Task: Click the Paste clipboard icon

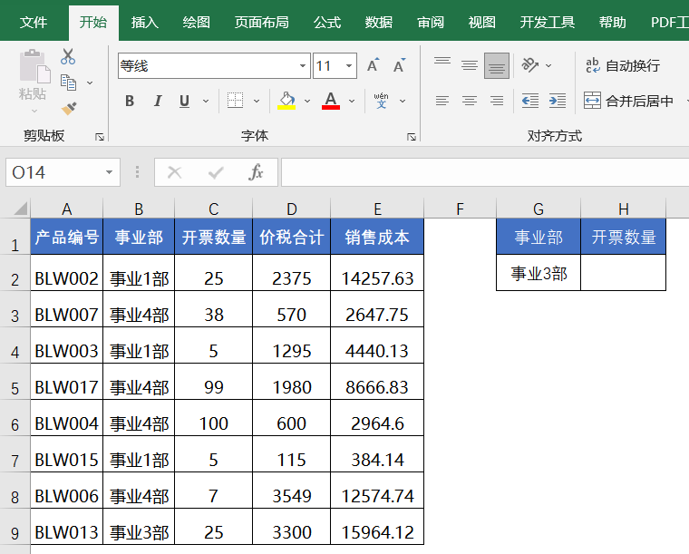Action: 34,67
